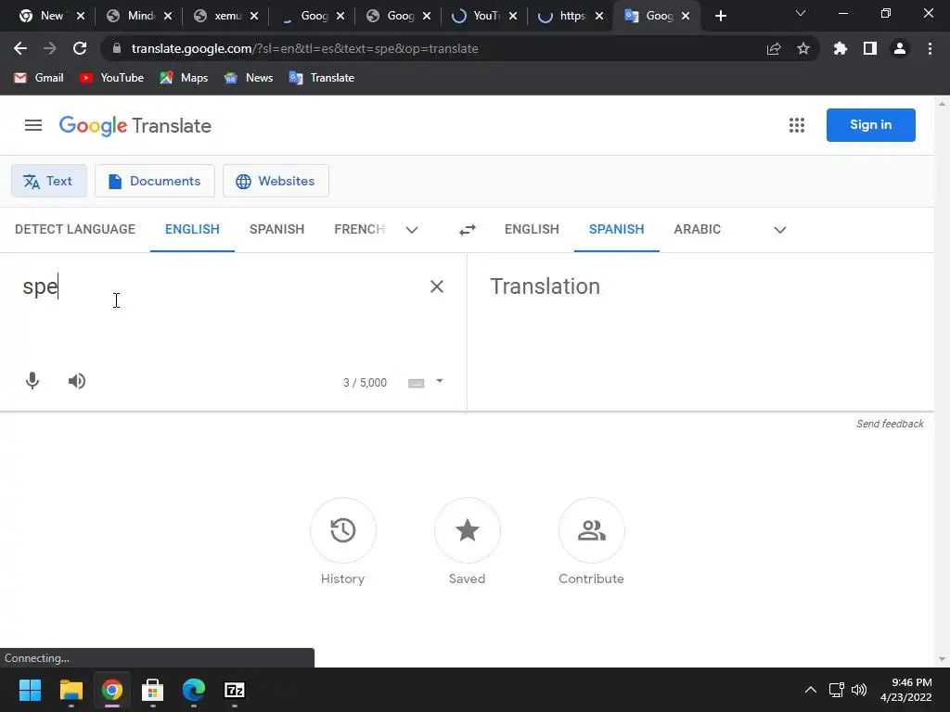Expand more target languages chevron

pos(780,230)
